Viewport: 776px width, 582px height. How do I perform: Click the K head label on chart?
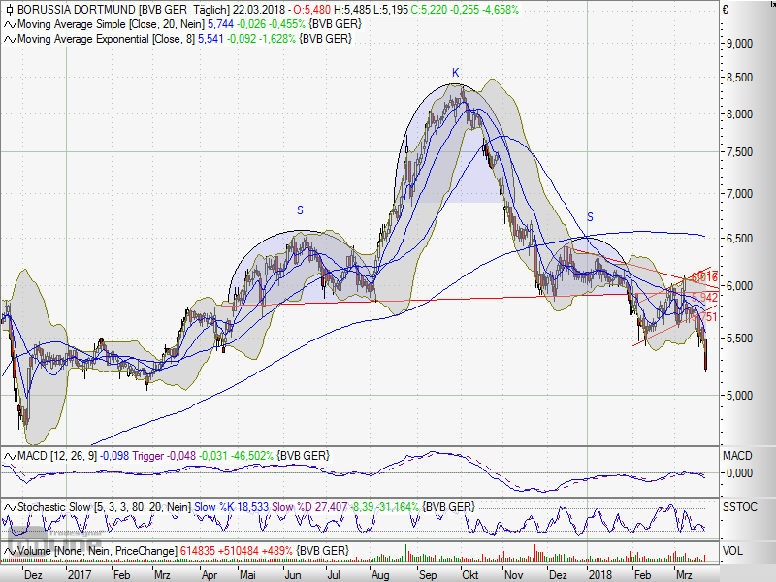point(455,73)
